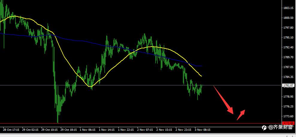Click the 1776.25 price axis label
This screenshot has height=137, width=296.
[288, 106]
